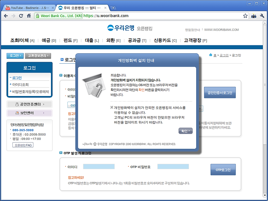
Task: Select 로그인 in the sidebar list
Action: [17, 78]
